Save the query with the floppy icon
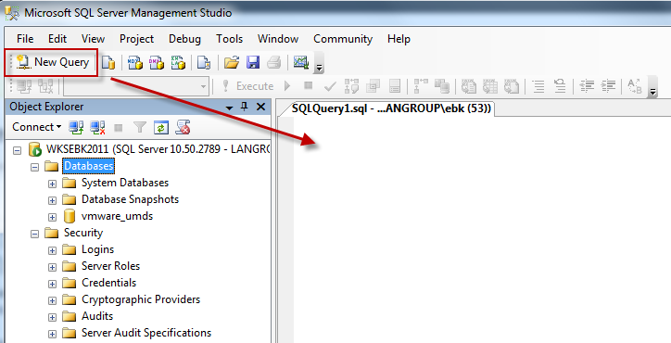The width and height of the screenshot is (671, 343). [x=253, y=62]
